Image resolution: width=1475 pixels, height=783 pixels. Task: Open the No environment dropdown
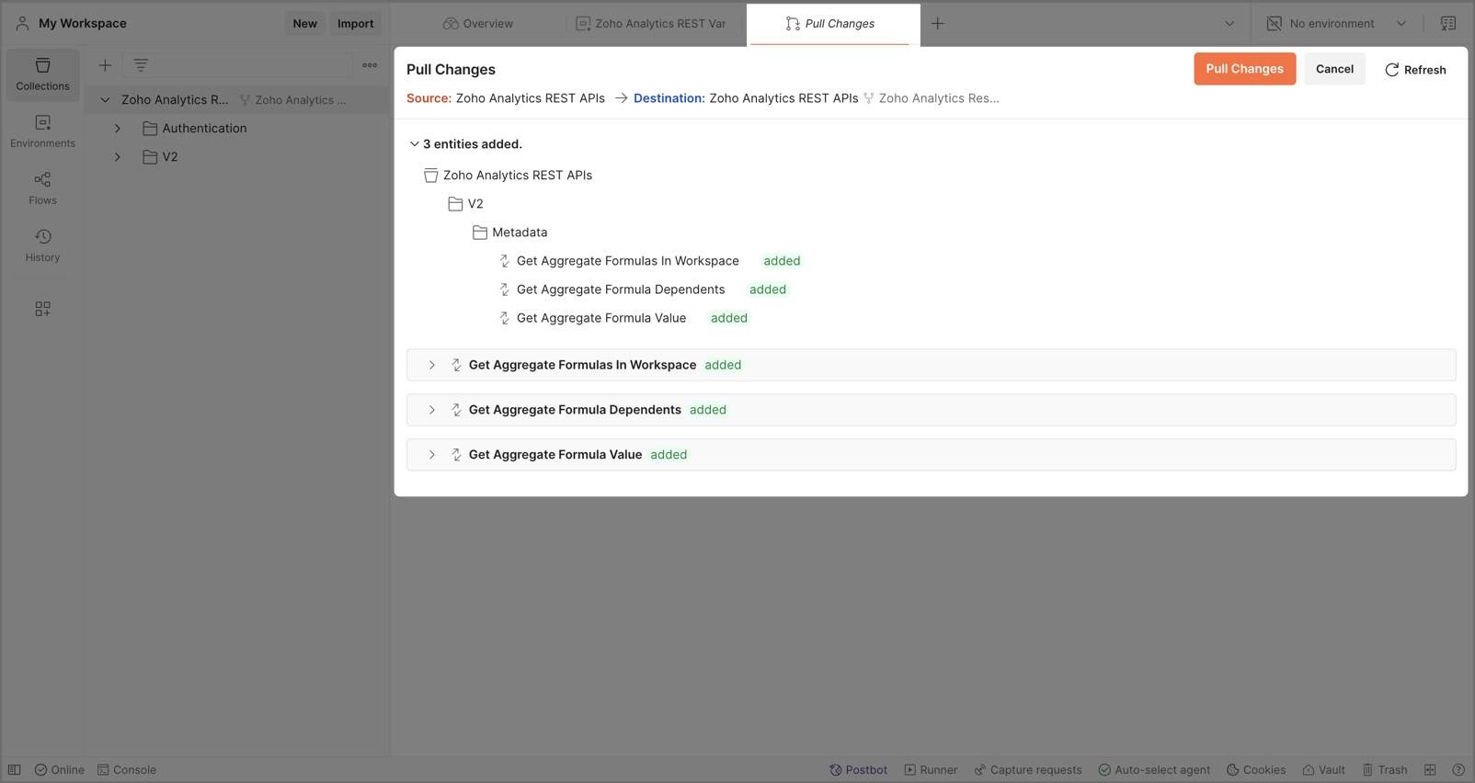[1336, 24]
